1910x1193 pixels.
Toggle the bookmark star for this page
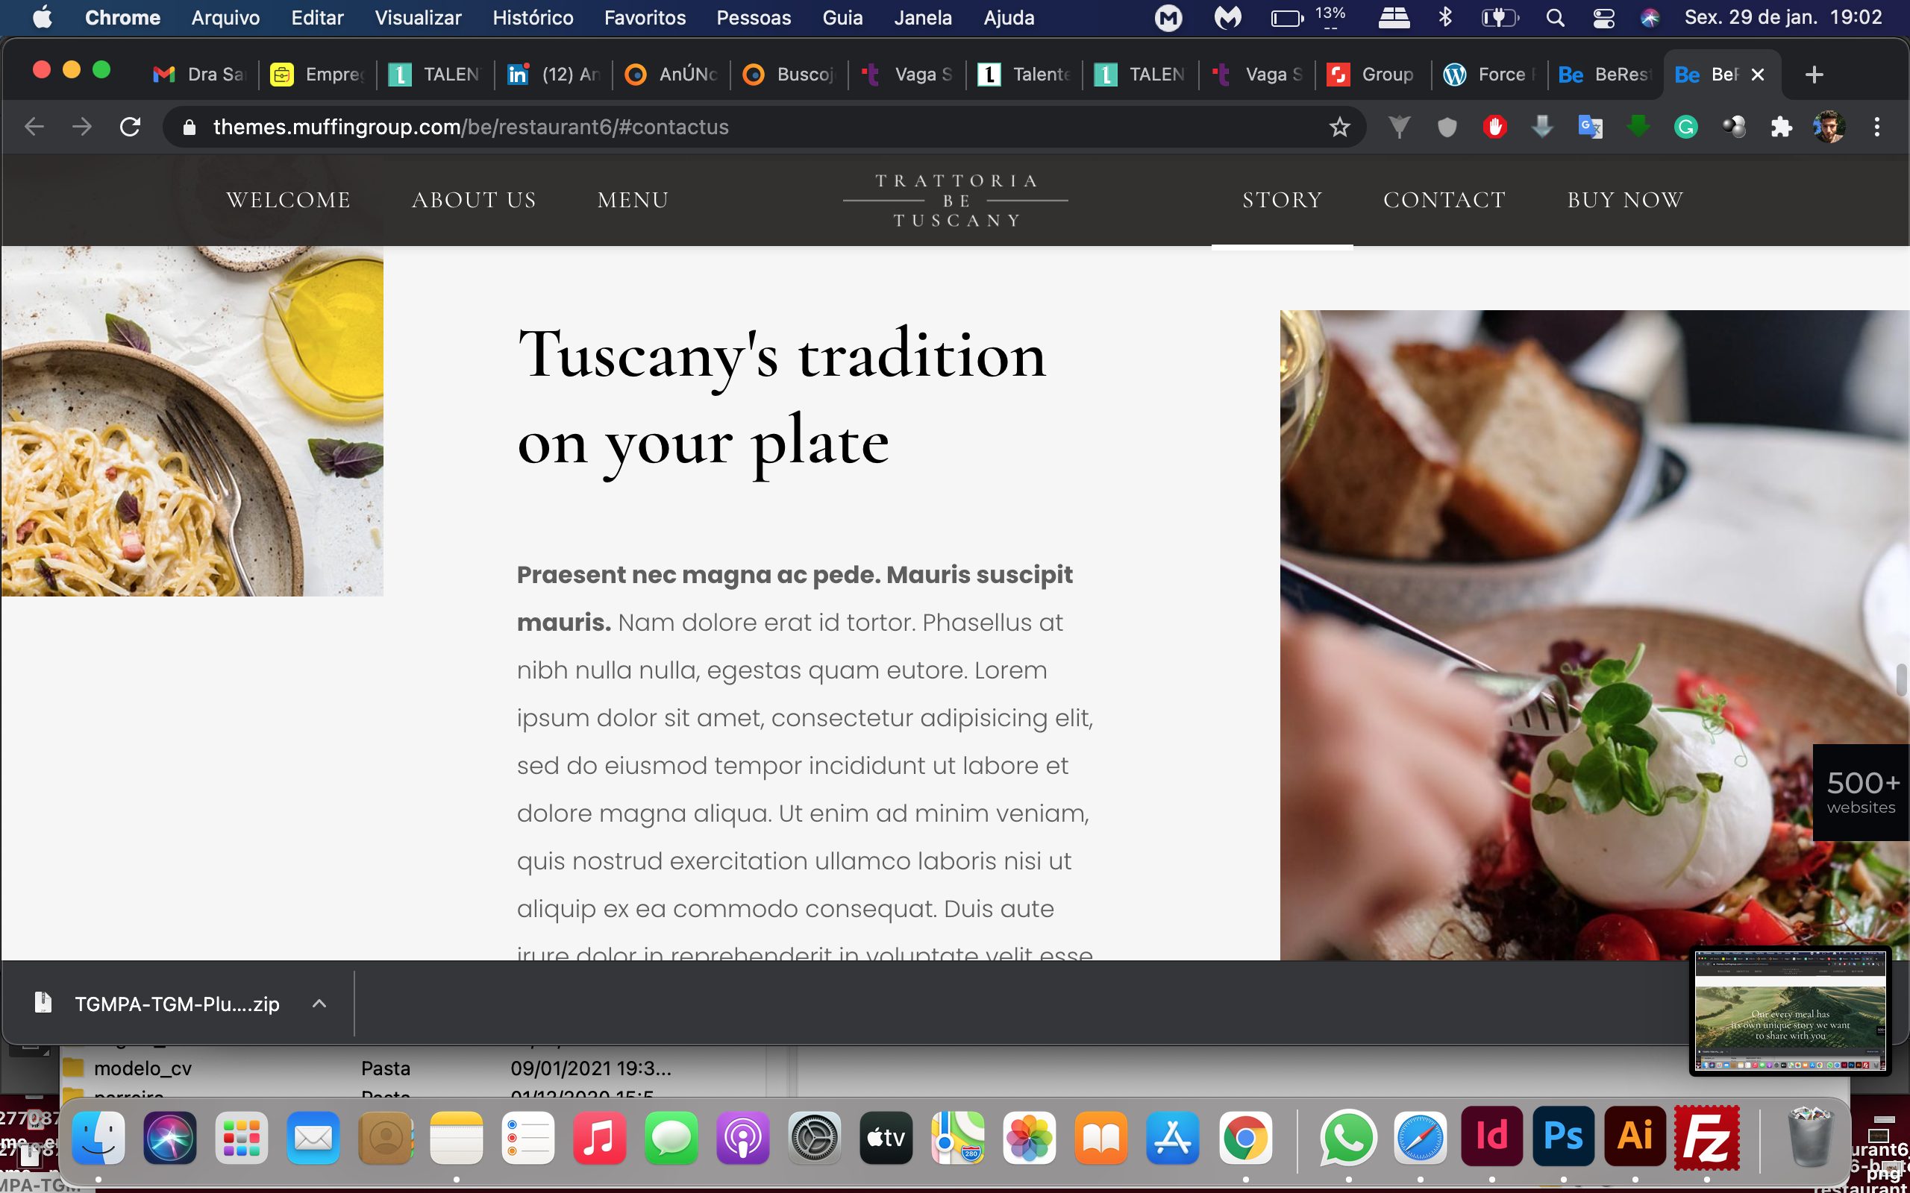(x=1341, y=127)
